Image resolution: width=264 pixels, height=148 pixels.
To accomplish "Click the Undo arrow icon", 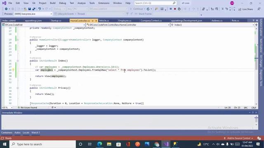I will pos(40,9).
